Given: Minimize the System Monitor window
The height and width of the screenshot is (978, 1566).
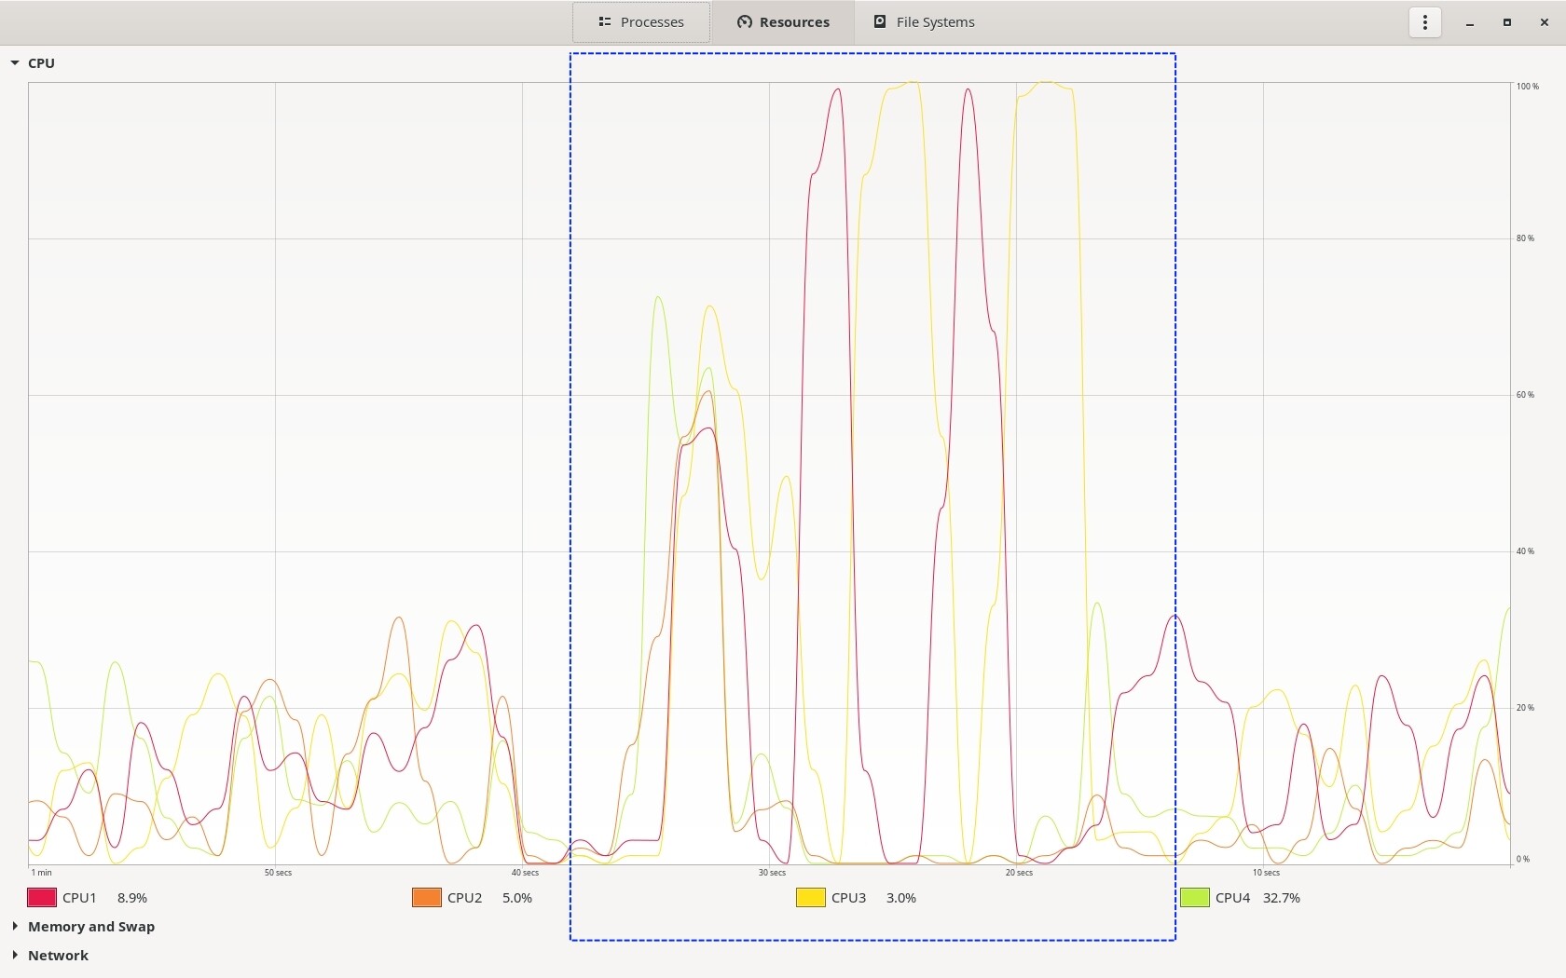Looking at the screenshot, I should 1470,22.
